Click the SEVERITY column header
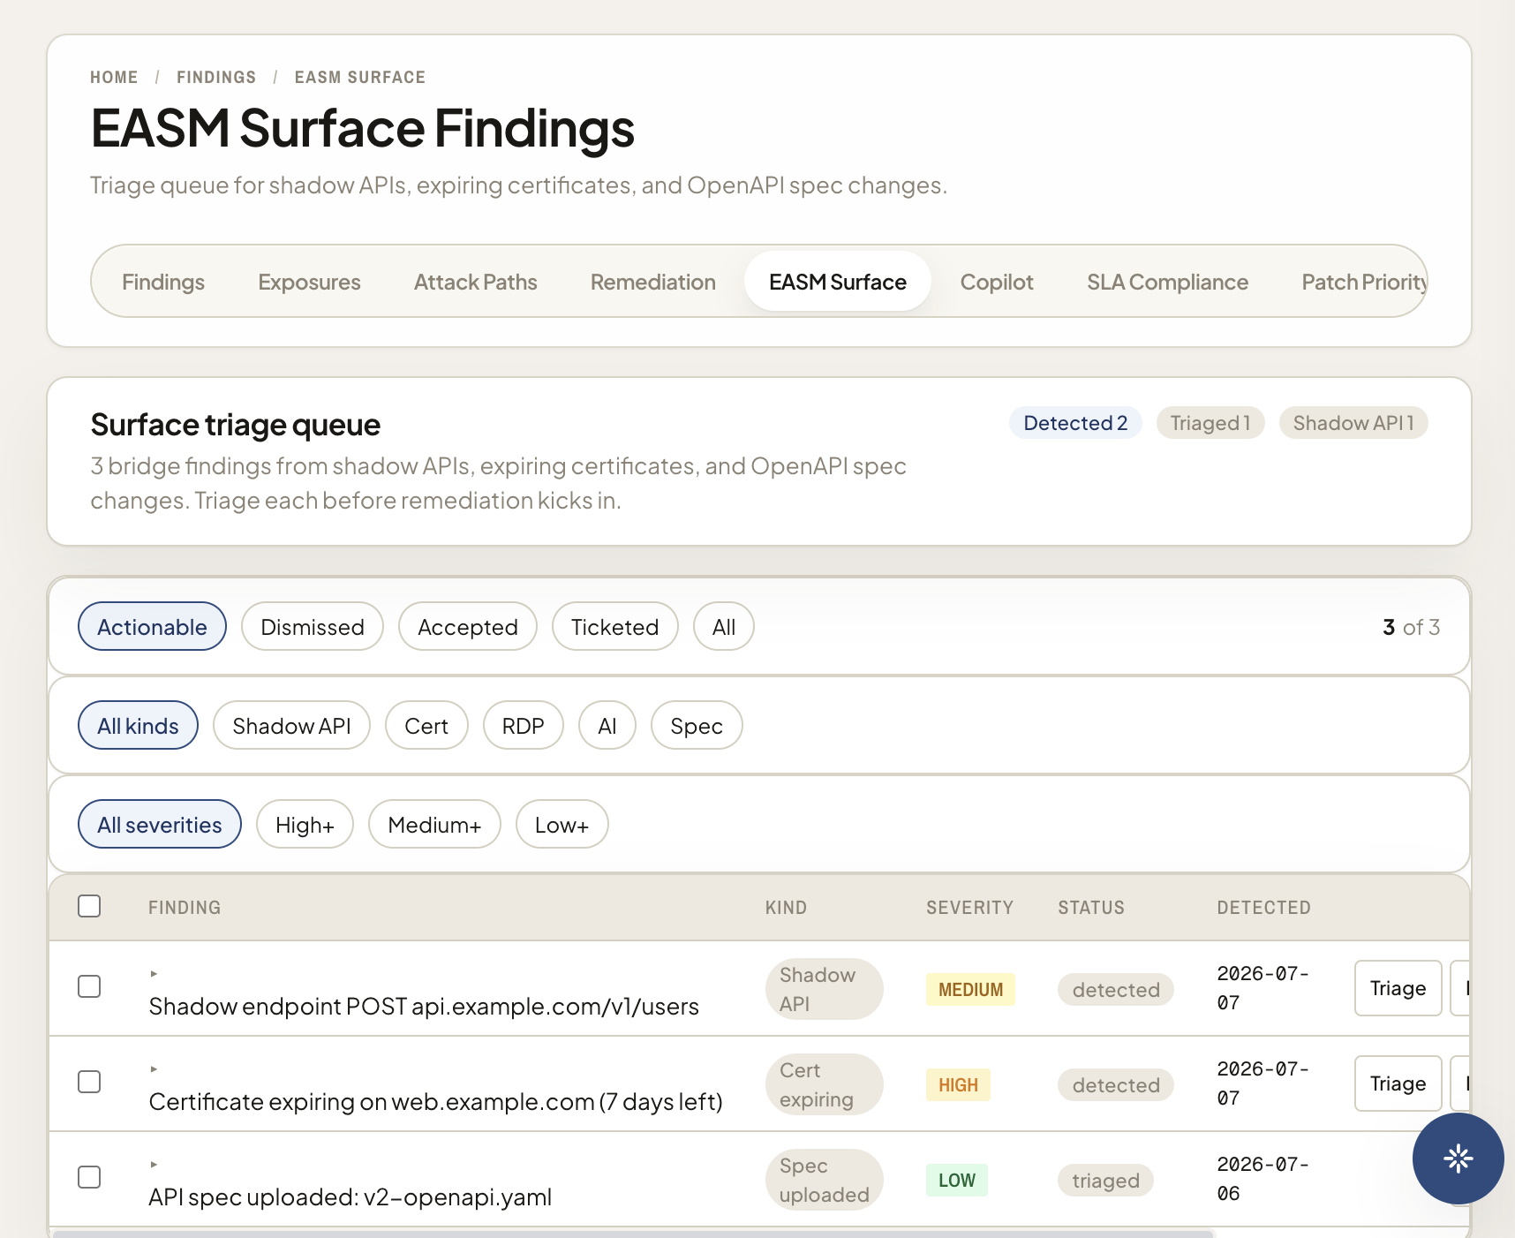 point(969,907)
